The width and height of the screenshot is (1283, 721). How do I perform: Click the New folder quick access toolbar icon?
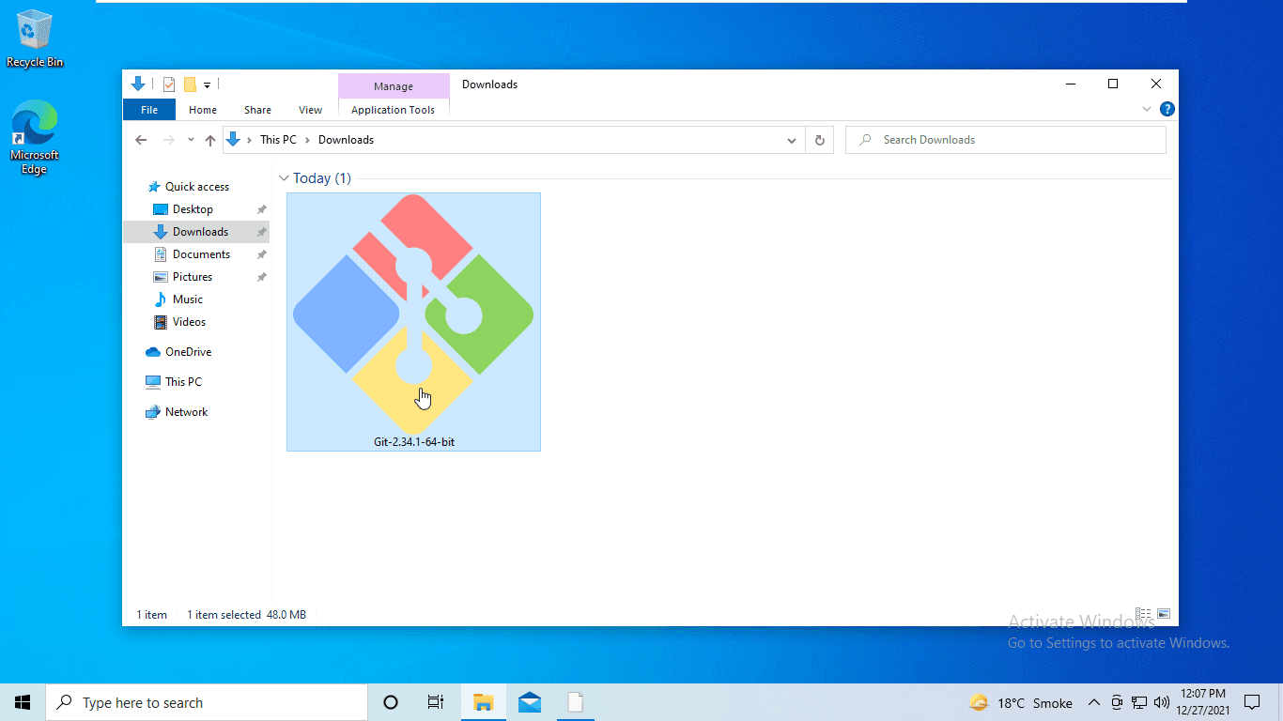point(190,84)
